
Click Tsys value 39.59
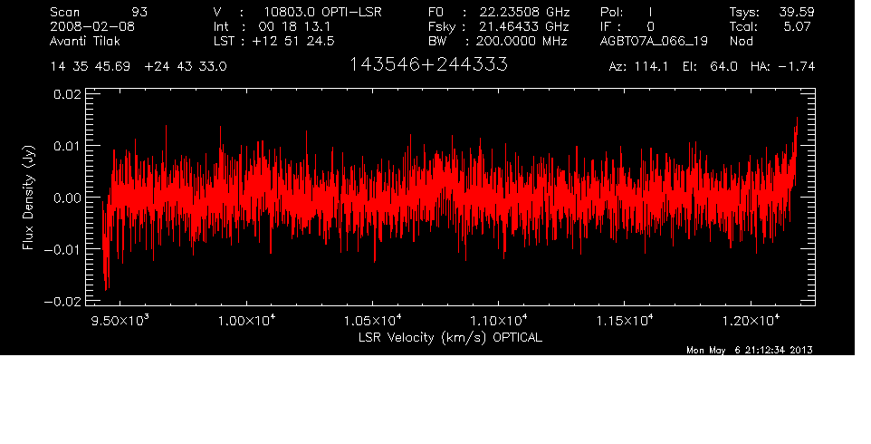click(797, 12)
